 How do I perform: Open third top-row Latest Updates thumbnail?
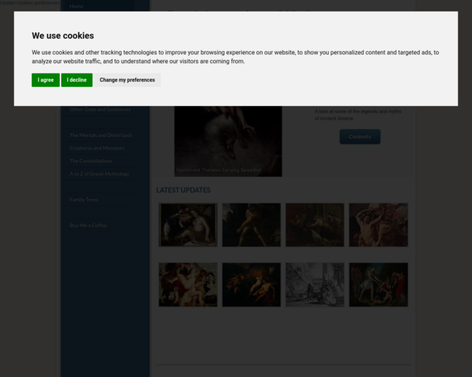pos(315,225)
